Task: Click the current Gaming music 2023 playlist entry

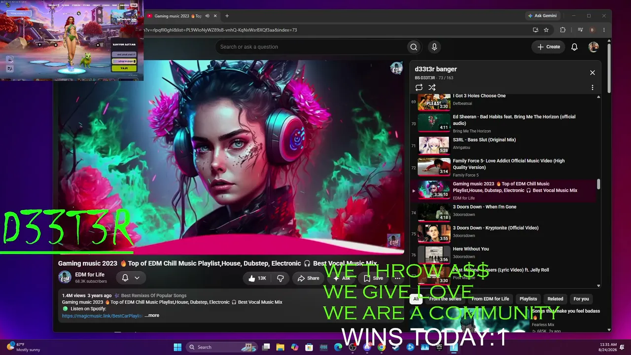Action: 503,191
